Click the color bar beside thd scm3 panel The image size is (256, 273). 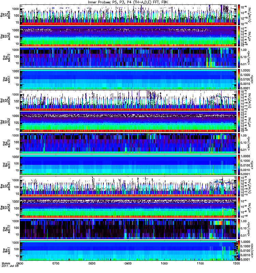[239, 122]
